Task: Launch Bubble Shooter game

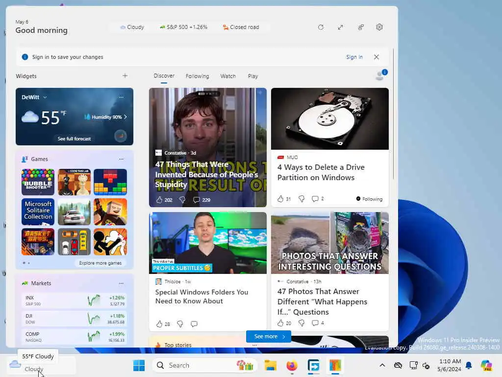Action: point(38,182)
